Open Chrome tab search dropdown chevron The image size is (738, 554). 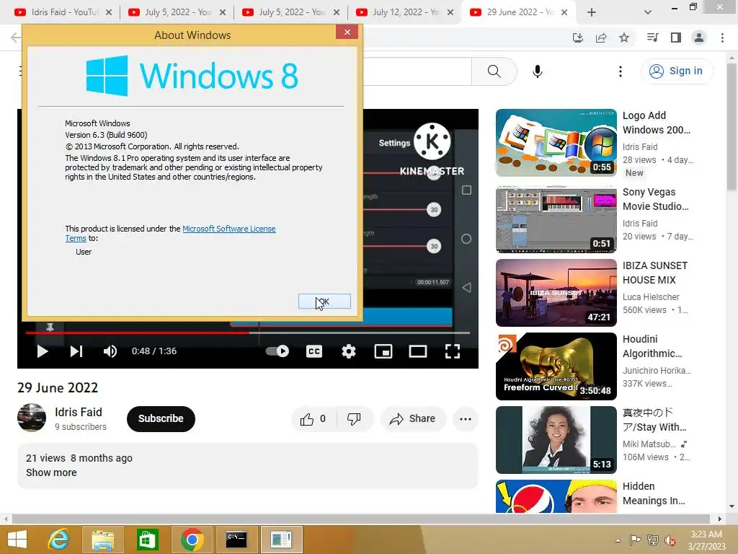click(648, 12)
